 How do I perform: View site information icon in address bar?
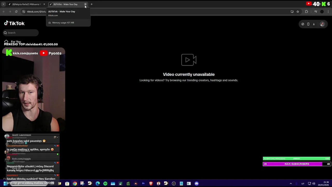(24, 11)
